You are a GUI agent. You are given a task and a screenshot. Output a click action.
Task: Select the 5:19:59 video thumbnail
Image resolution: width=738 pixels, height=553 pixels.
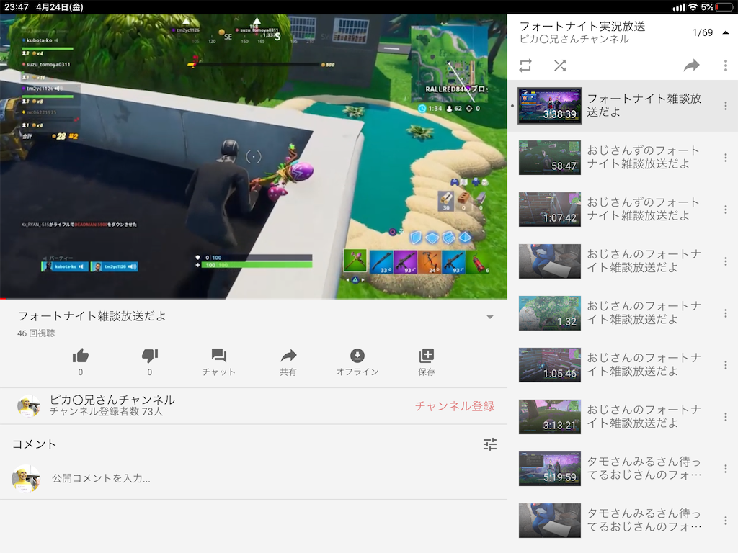550,468
